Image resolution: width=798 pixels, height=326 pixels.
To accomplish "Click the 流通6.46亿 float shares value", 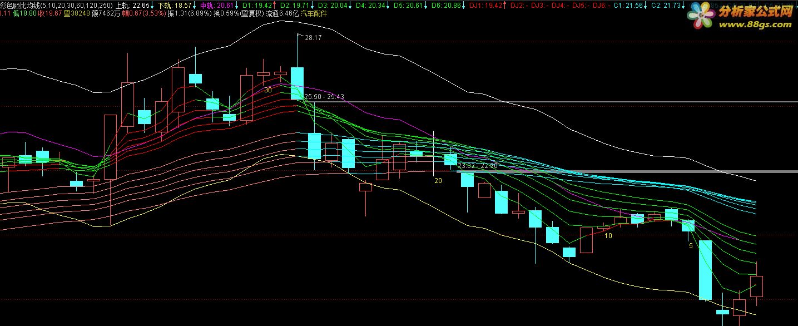I will [282, 13].
